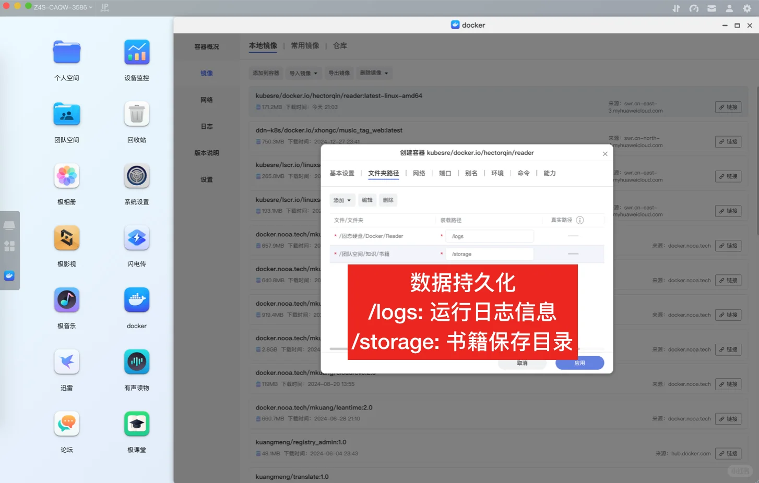Viewport: 759px width, 483px height.
Task: Expand the 导入镜像 dropdown
Action: (x=304, y=73)
